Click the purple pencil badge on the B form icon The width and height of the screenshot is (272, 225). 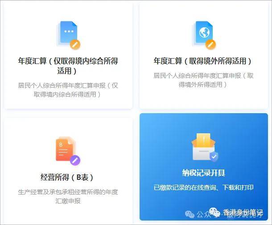(x=75, y=160)
